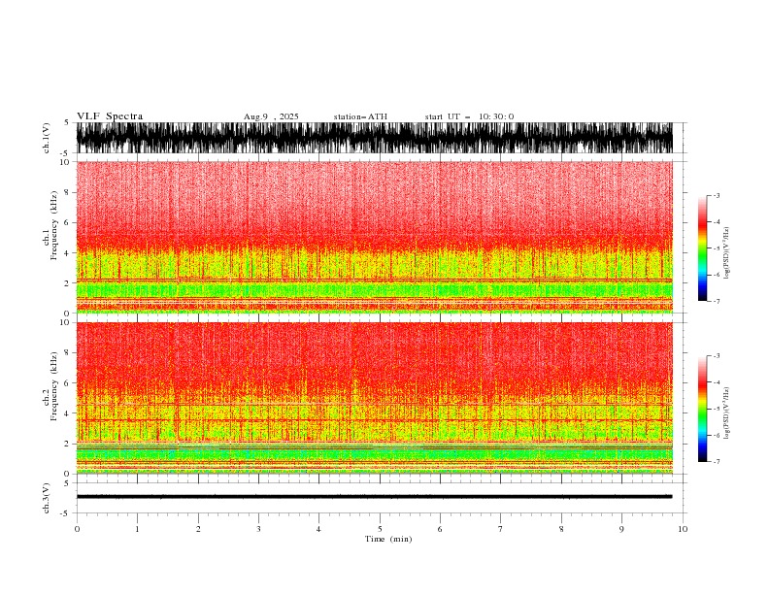Click the ch.2 color scale "log(PSD)" caption
The width and height of the screenshot is (769, 594).
click(726, 413)
